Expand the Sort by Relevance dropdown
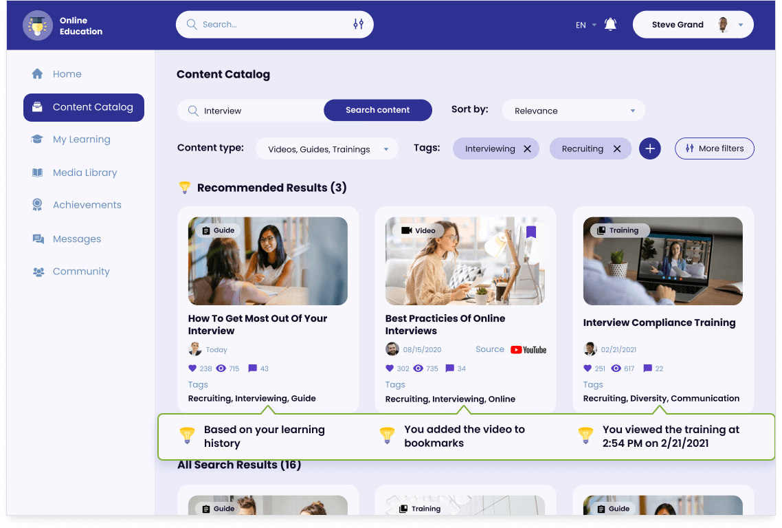 tap(573, 111)
